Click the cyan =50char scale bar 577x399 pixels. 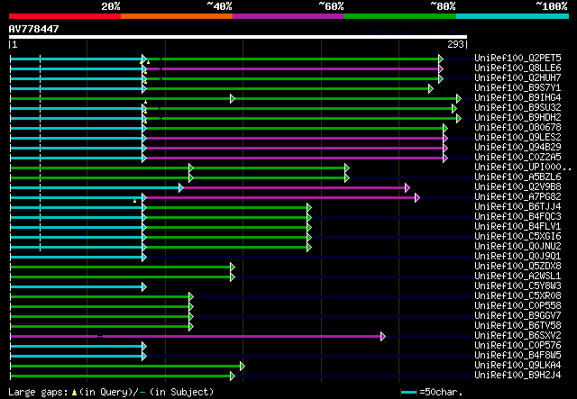coord(408,392)
